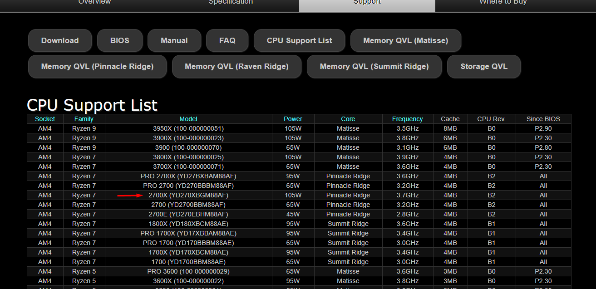The width and height of the screenshot is (596, 289).
Task: Select the PRO 1700X (YD17XBBAM88AE) cell
Action: 188,233
